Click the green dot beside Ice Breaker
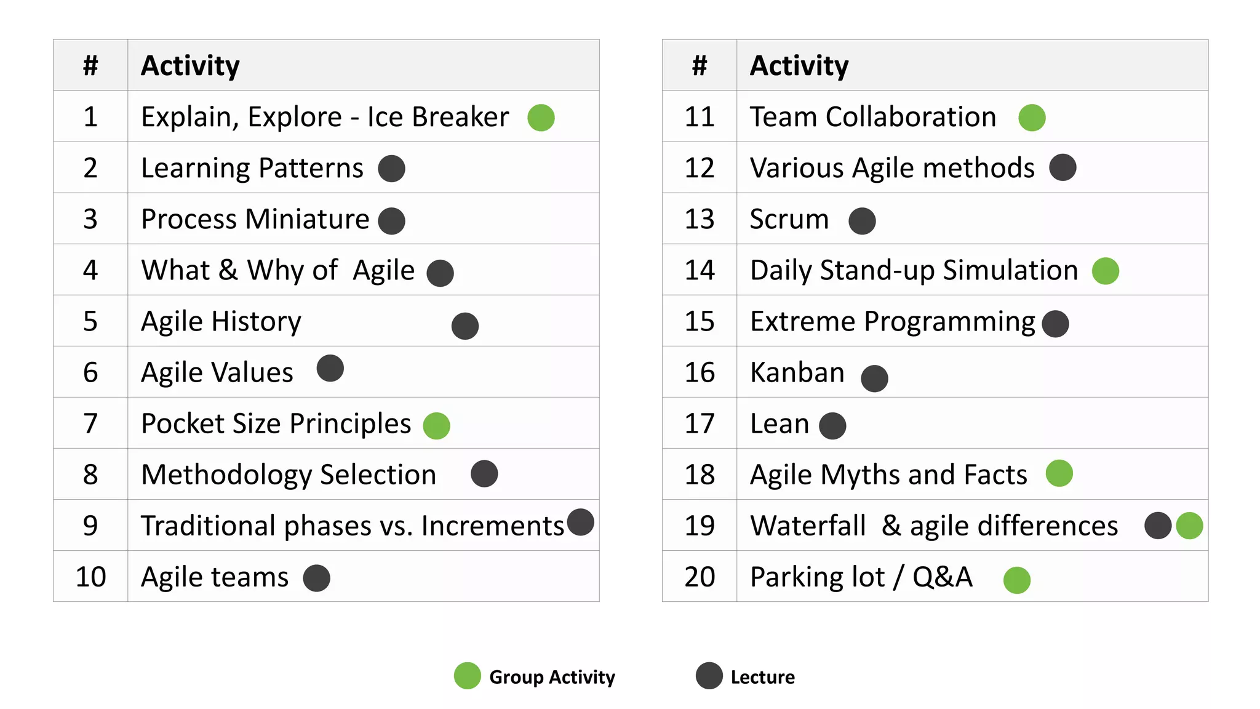The width and height of the screenshot is (1260, 709). (541, 118)
